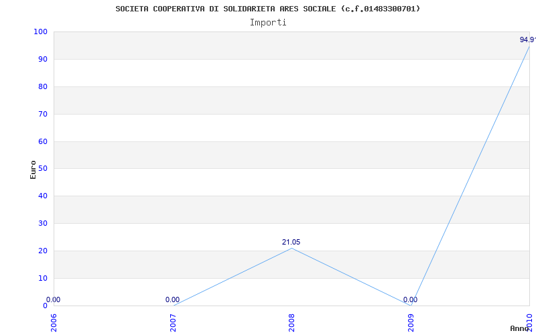Click the 90 y-axis tick label
This screenshot has height=335, width=536.
42,59
